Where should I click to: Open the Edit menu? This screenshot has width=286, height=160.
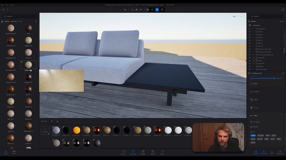tap(7, 5)
